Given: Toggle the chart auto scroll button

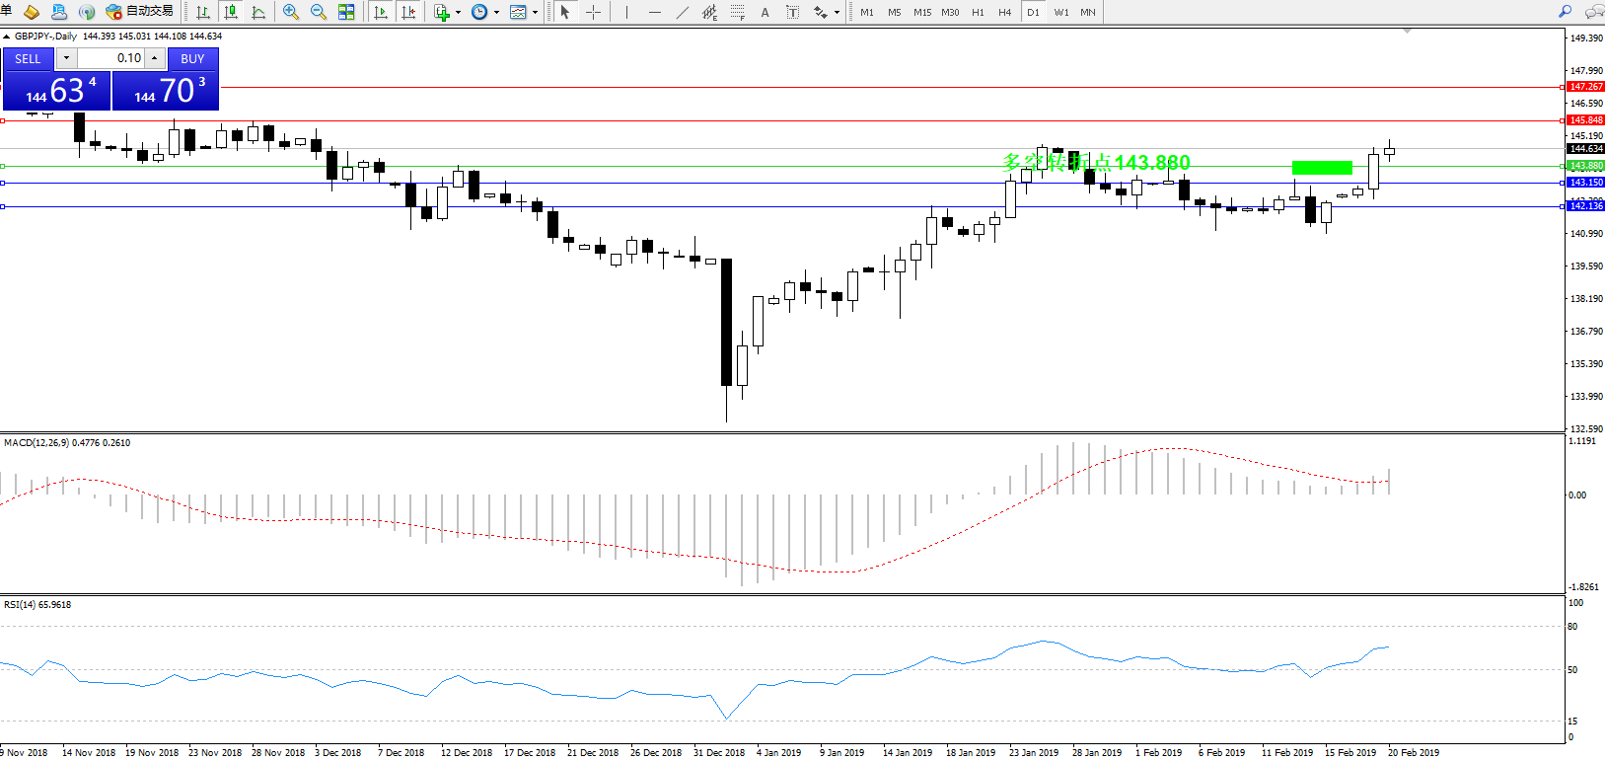Looking at the screenshot, I should pos(381,12).
